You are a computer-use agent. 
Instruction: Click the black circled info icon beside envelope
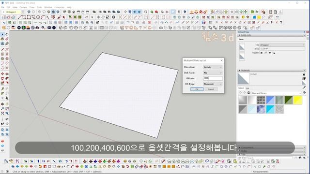coord(54,28)
